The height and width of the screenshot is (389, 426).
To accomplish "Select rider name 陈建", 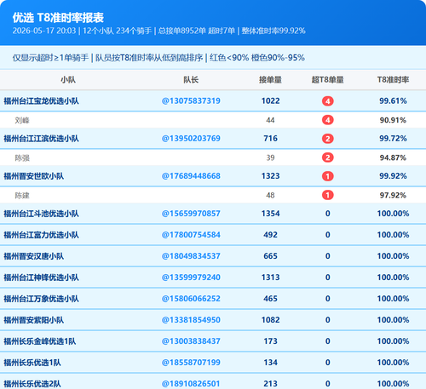I will [x=22, y=196].
